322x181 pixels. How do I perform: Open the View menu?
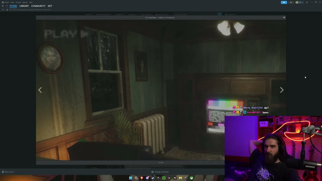12,2
